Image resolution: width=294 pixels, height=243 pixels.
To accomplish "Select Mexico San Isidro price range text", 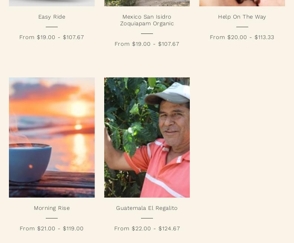I will [x=147, y=44].
